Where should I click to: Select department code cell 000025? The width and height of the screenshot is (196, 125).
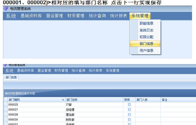36,105
